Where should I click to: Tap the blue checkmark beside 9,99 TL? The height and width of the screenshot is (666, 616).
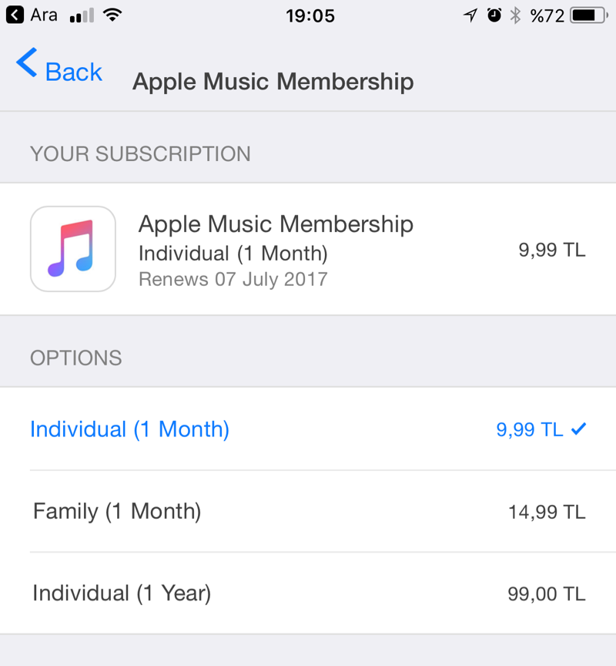pyautogui.click(x=579, y=429)
